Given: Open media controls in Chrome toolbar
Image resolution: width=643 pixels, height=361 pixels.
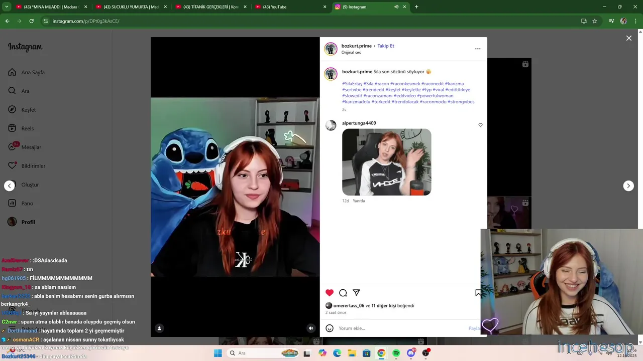Looking at the screenshot, I should (x=611, y=21).
